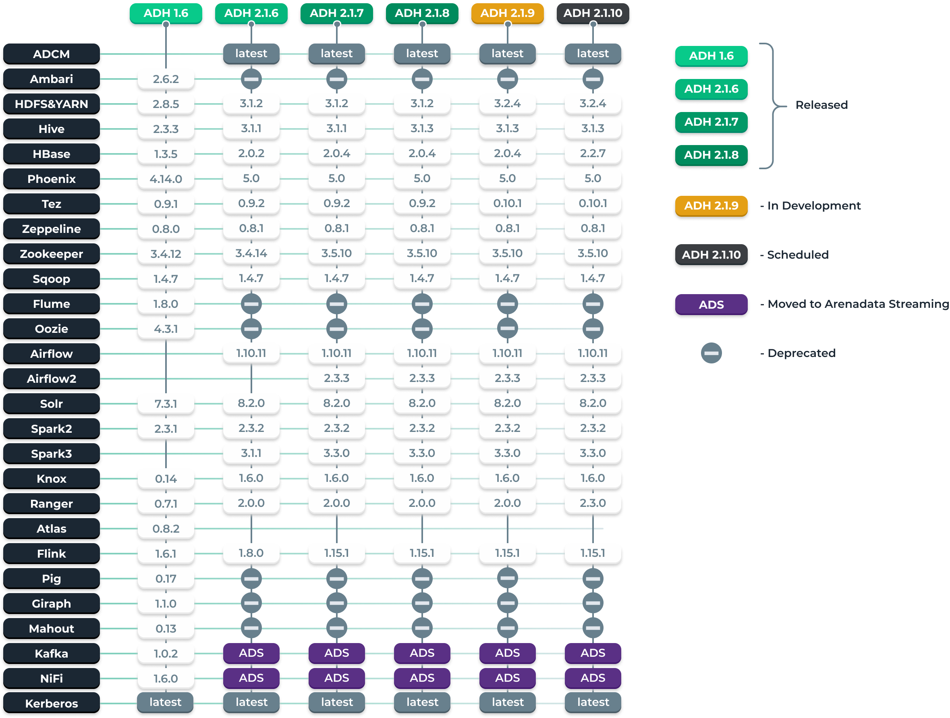Click the Flume deprecated icon under ADH 2.1.10

coord(593,304)
